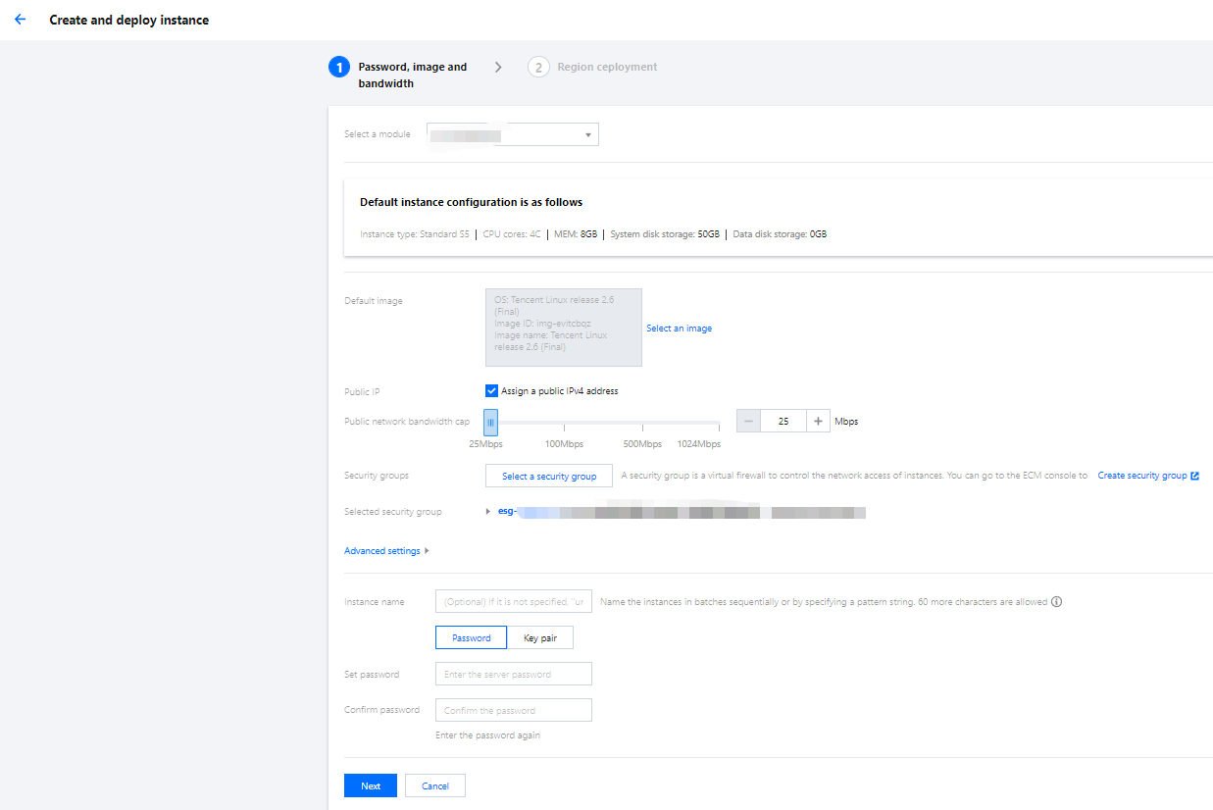Click the bandwidth slider handle

[x=490, y=422]
